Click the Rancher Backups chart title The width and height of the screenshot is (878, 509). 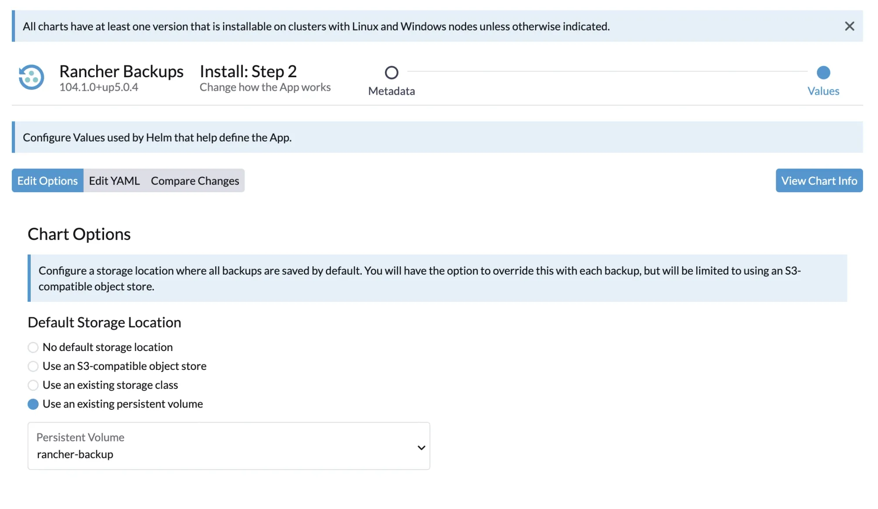click(121, 72)
